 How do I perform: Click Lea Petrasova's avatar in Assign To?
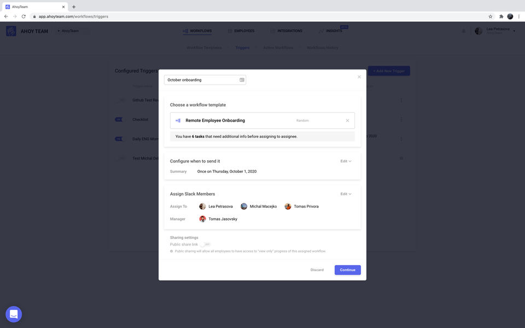coord(202,207)
